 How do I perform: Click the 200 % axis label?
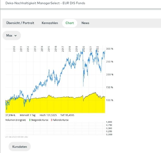point(109,74)
